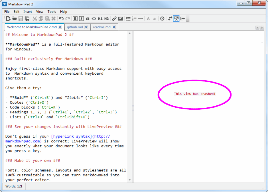This screenshot has width=268, height=192.
Task: Convert selection to uppercase with the A icon
Action: coord(148,19)
